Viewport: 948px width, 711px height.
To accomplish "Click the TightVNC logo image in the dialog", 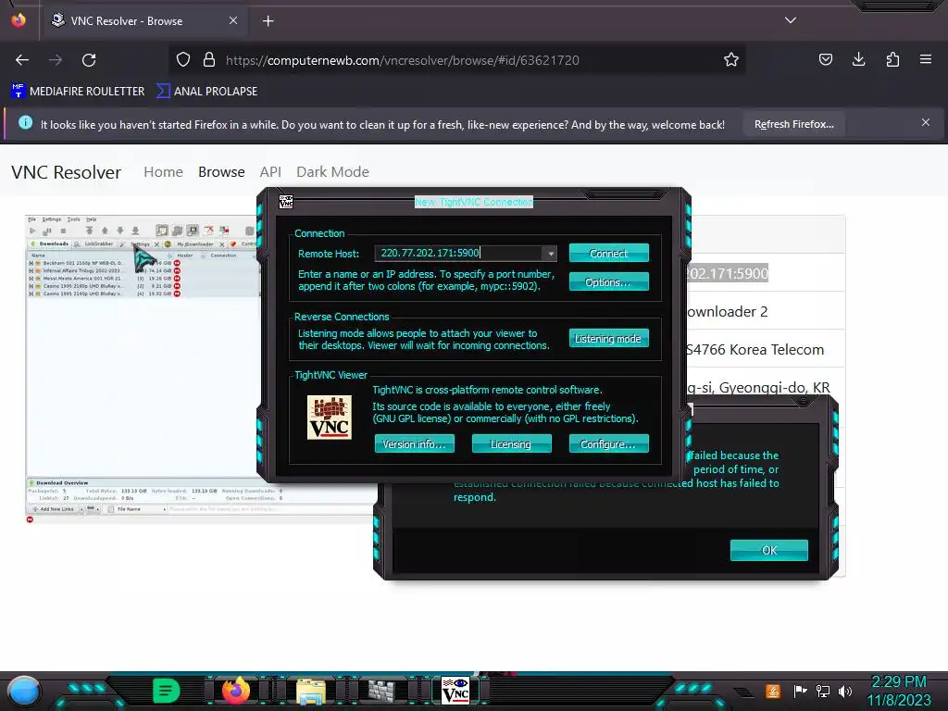I will [330, 418].
